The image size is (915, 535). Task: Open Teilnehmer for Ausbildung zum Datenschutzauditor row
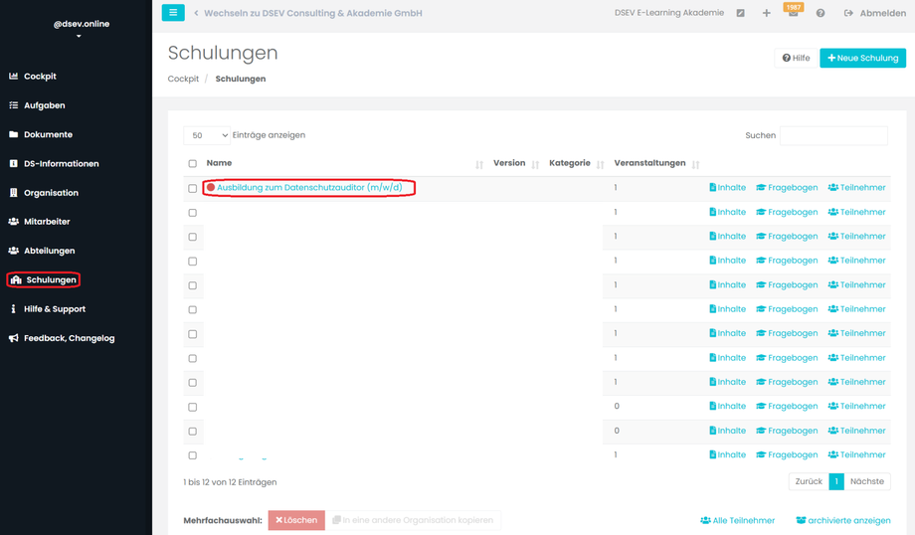[856, 187]
